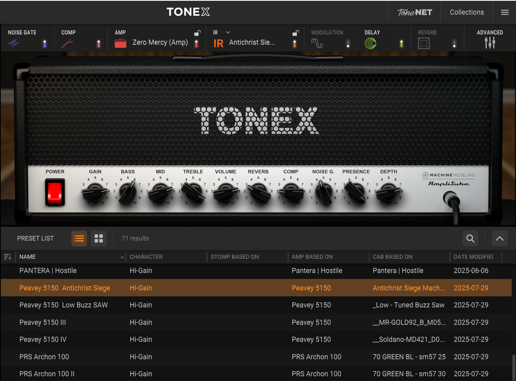Open the preset search magnifier
Screen dimensions: 516x381
470,239
